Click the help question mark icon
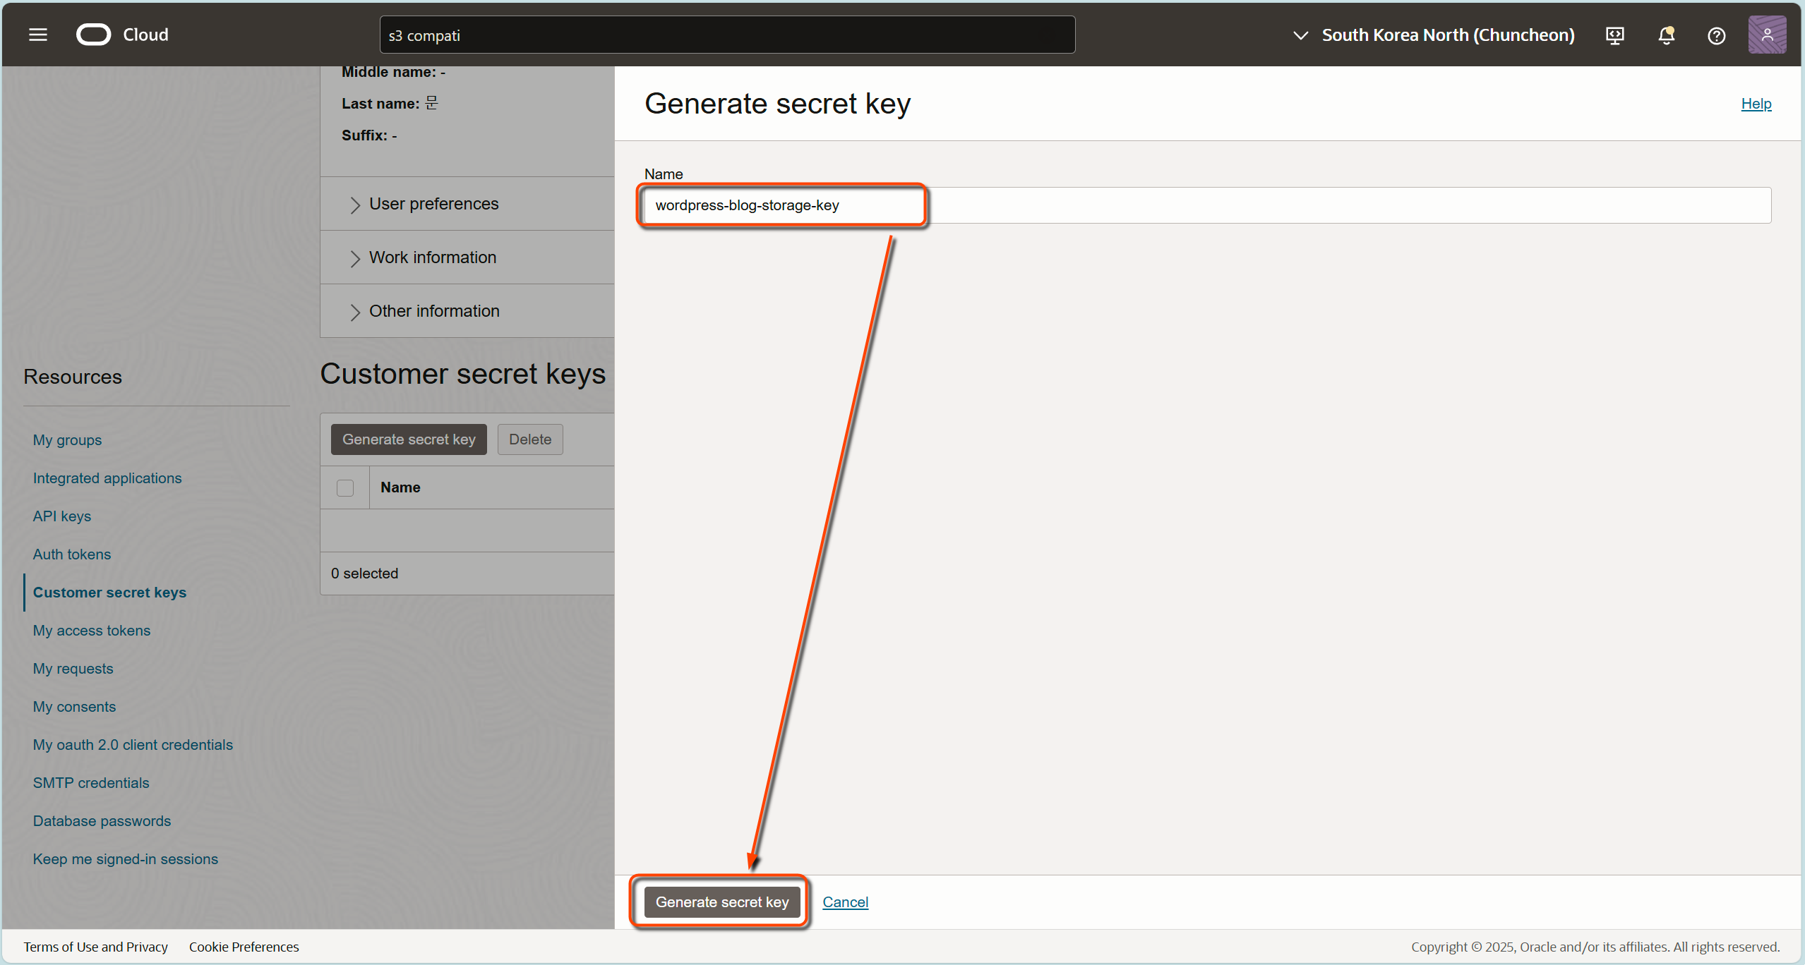This screenshot has width=1805, height=965. (x=1715, y=35)
